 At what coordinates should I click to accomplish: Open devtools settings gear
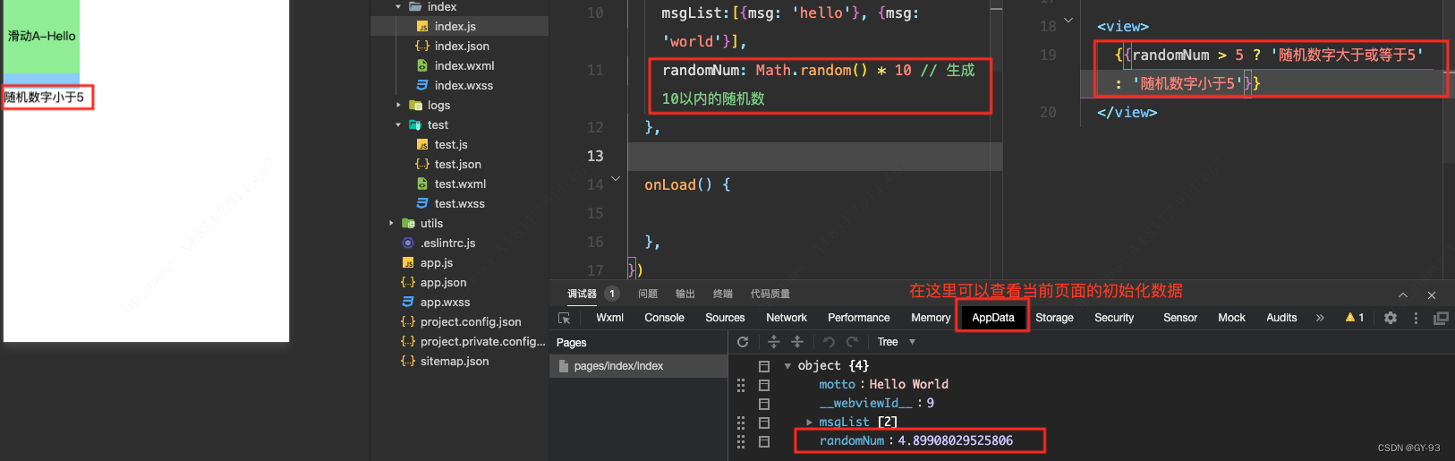[1391, 318]
